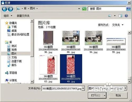
Task: Open the 组织 menu
Action: point(8,16)
